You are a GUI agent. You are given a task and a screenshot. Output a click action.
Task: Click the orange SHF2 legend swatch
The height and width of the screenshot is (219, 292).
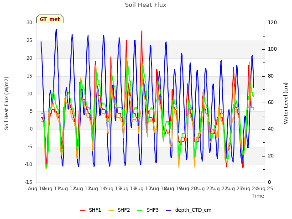point(111,211)
